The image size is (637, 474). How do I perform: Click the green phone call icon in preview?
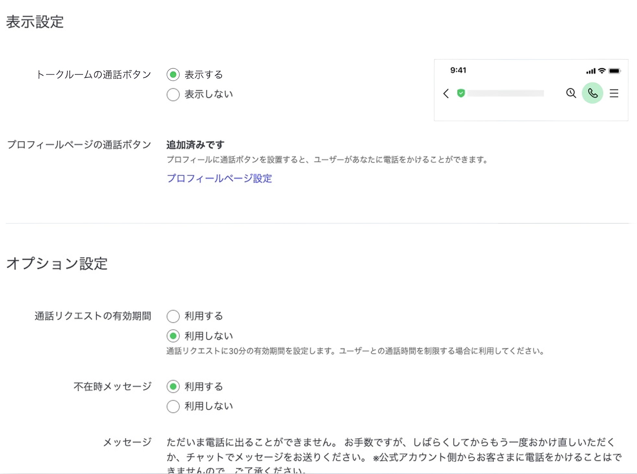pyautogui.click(x=592, y=93)
